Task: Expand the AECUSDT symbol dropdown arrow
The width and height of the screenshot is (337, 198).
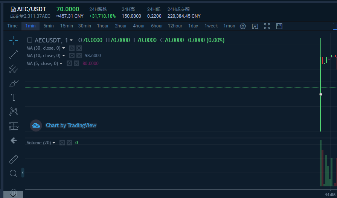Action: click(x=71, y=40)
